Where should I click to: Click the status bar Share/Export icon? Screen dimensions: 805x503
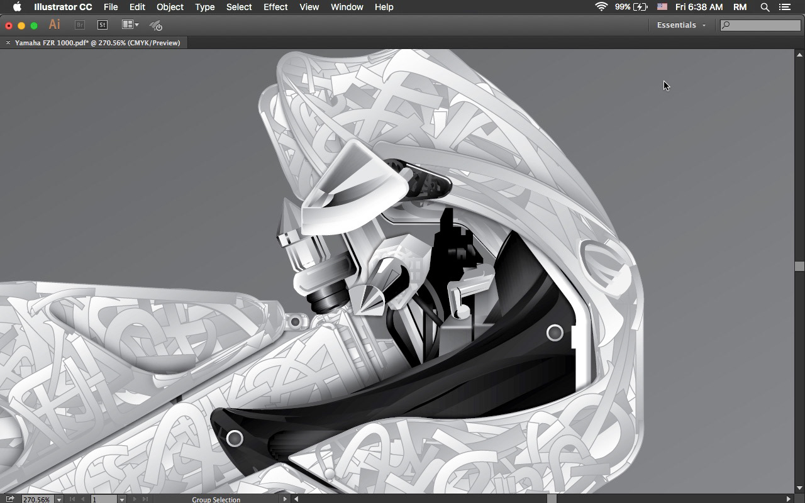(x=10, y=499)
